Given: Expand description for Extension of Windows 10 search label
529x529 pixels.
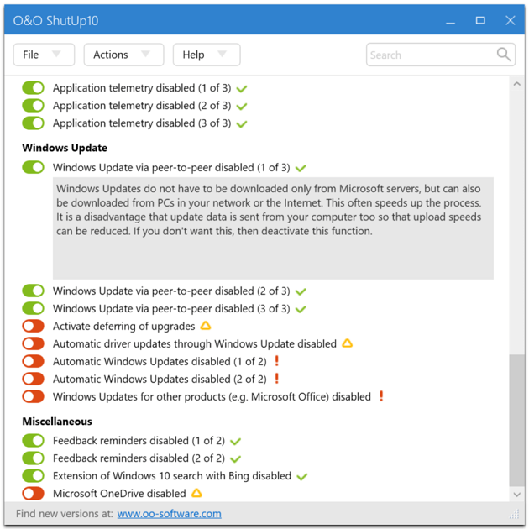Looking at the screenshot, I should (x=172, y=476).
